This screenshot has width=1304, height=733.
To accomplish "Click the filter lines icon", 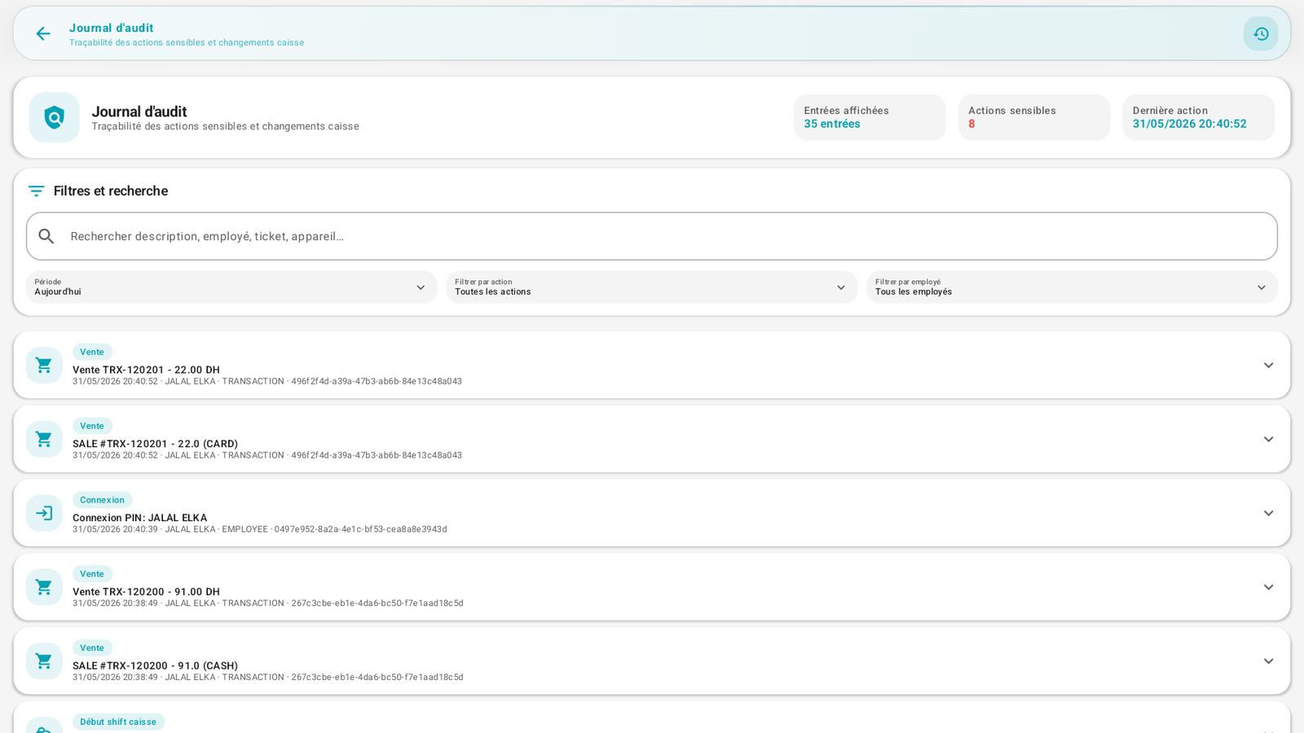I will (36, 191).
